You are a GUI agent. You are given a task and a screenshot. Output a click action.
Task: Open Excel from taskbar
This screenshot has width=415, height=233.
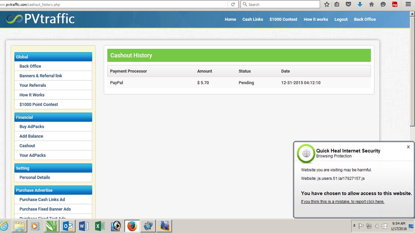click(100, 226)
